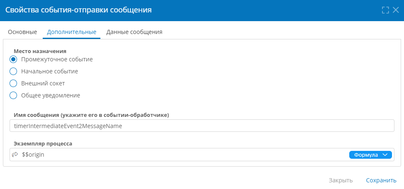The height and width of the screenshot is (189, 404).
Task: Click the dialog title Свойства события-отправки сообщения
Action: tap(78, 10)
